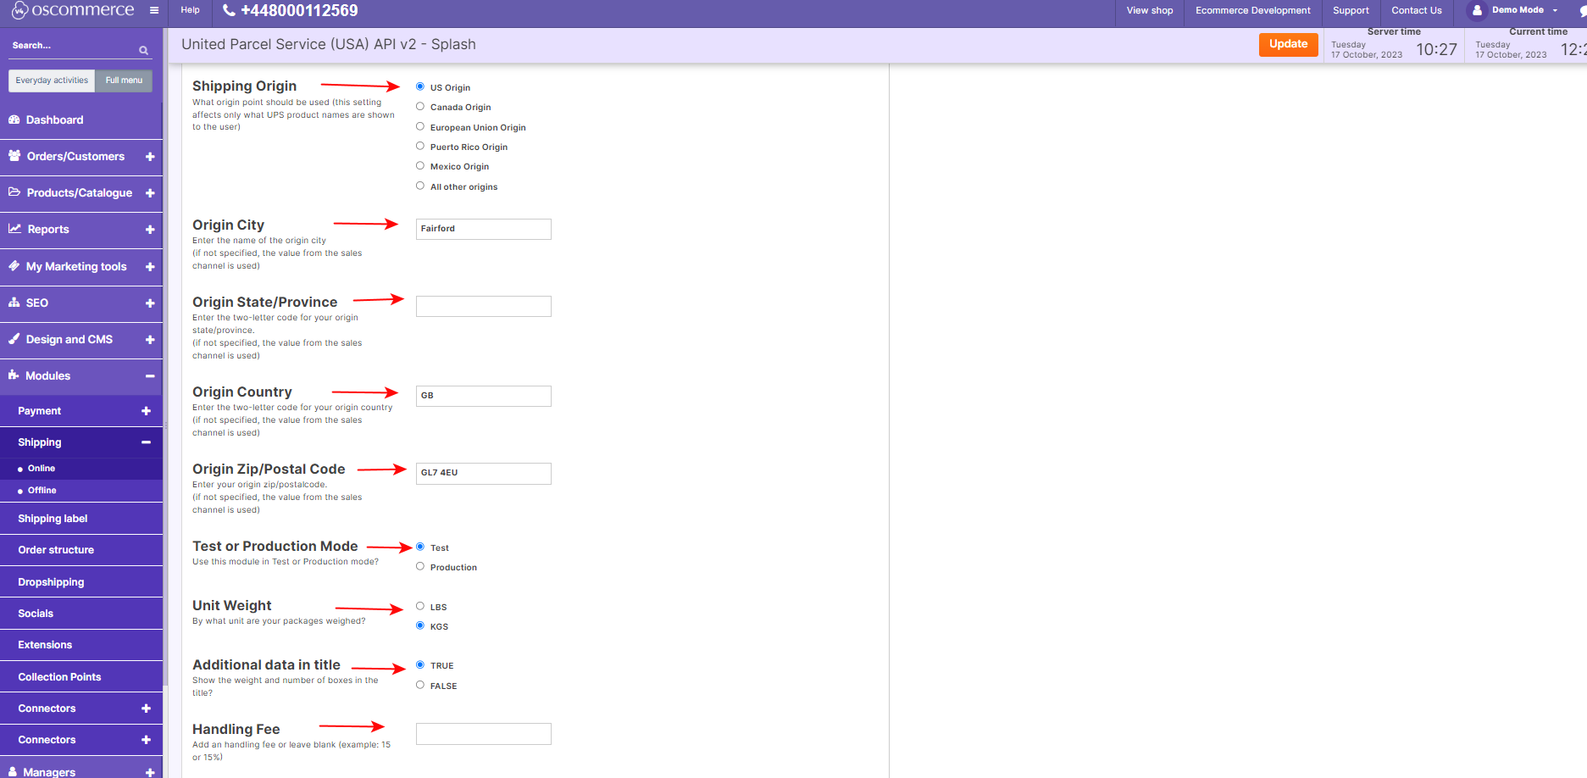
Task: Open Offline shipping modules item
Action: 42,491
